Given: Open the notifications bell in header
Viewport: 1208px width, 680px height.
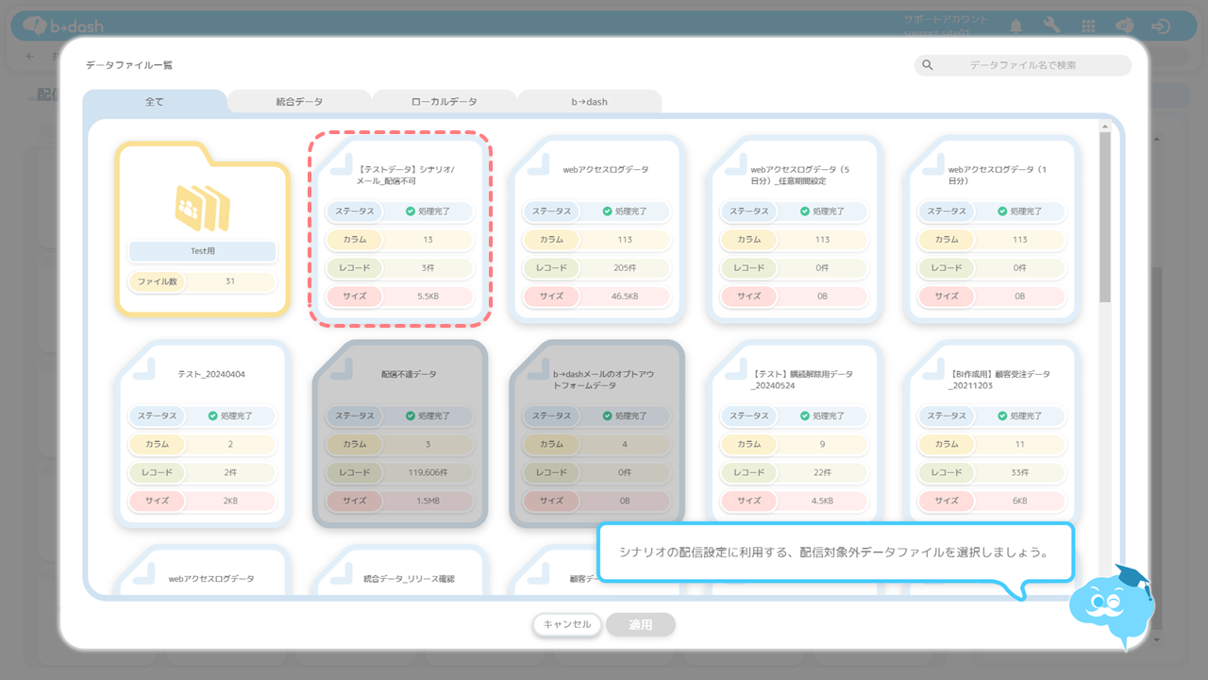Looking at the screenshot, I should click(x=1016, y=25).
